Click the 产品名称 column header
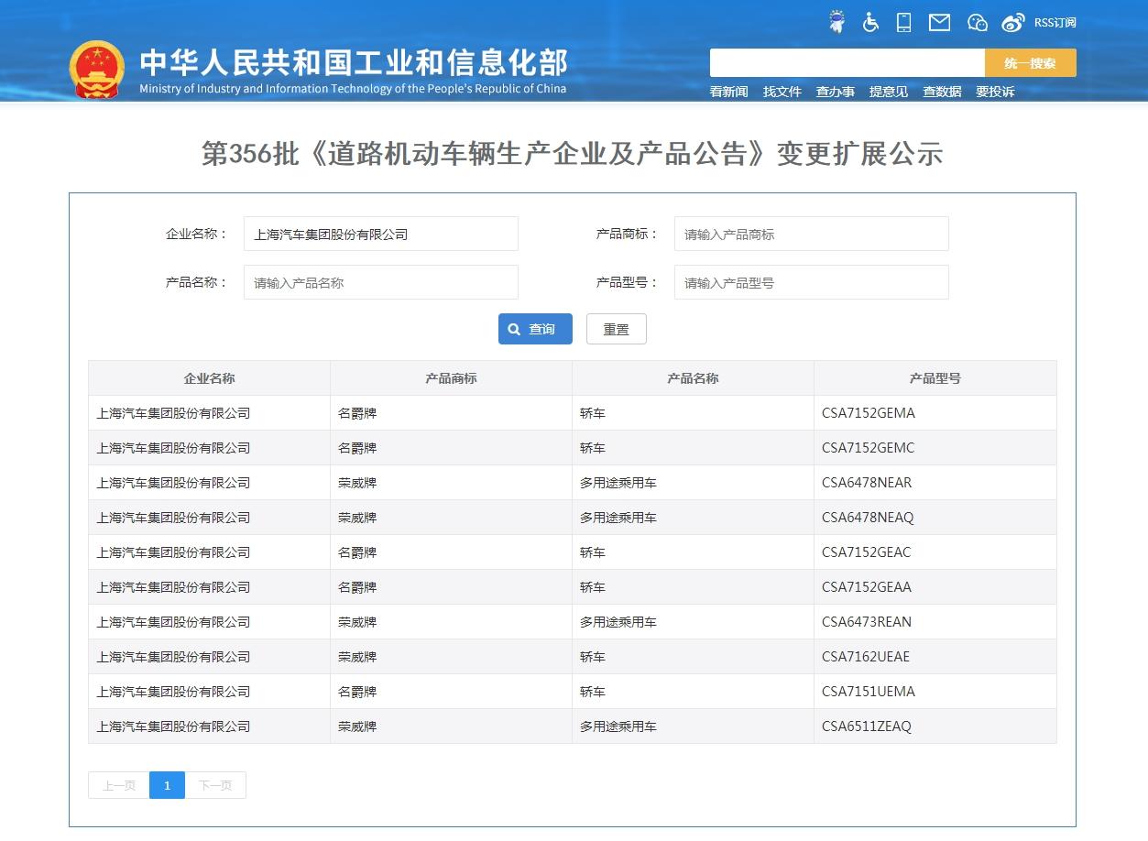1148x841 pixels. [x=693, y=378]
